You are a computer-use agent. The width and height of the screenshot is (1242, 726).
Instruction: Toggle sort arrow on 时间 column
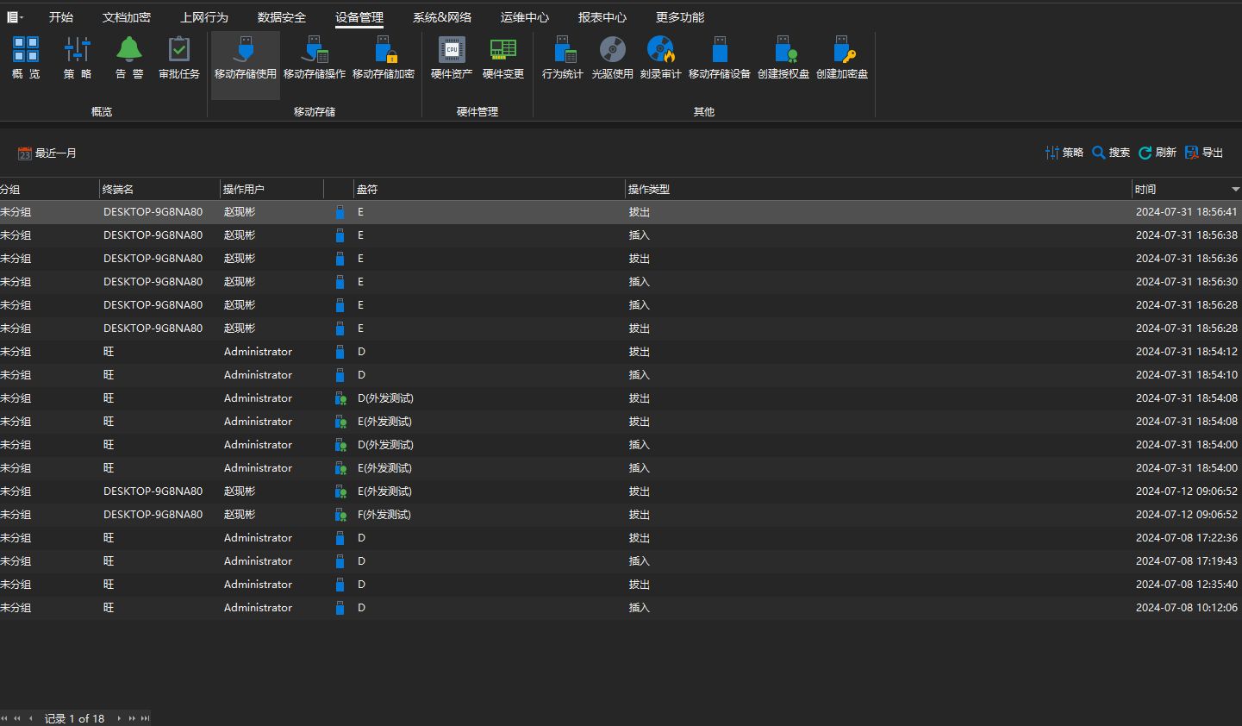coord(1235,189)
